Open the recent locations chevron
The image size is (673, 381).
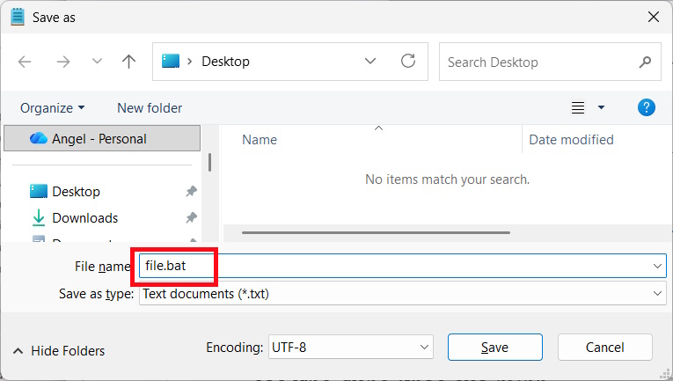(97, 62)
